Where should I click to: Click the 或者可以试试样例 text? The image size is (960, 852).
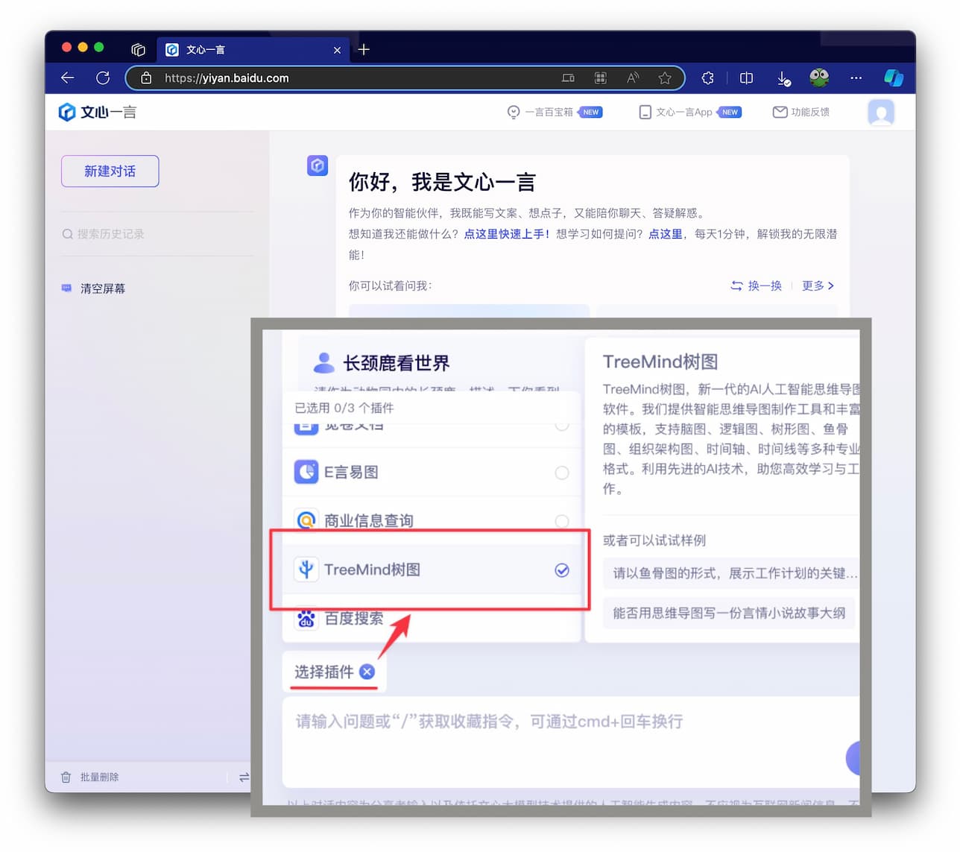[x=654, y=540]
